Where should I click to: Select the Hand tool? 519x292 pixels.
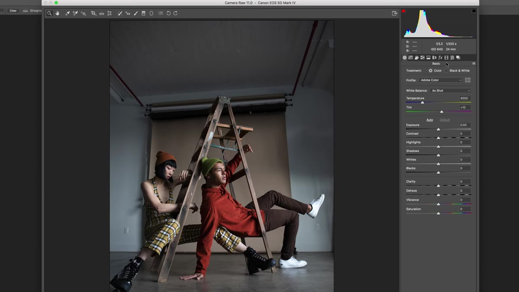pyautogui.click(x=57, y=13)
